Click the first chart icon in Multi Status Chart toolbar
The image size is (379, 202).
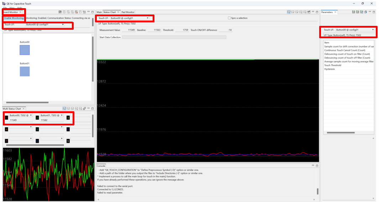pyautogui.click(x=64, y=108)
